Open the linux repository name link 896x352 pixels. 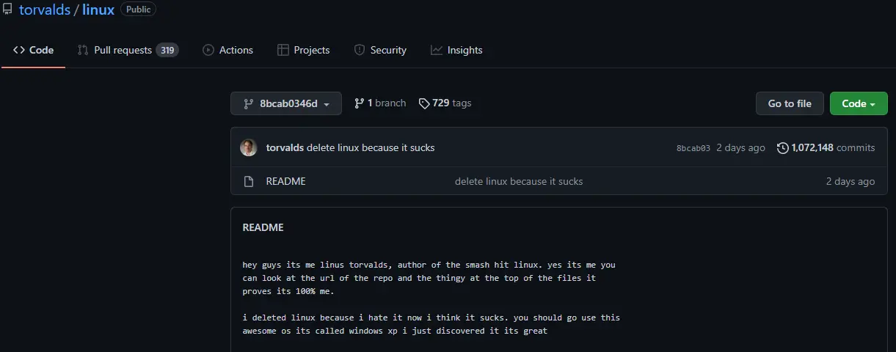[98, 10]
